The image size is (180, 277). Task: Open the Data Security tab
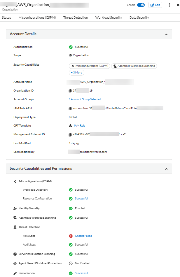[x=139, y=17]
